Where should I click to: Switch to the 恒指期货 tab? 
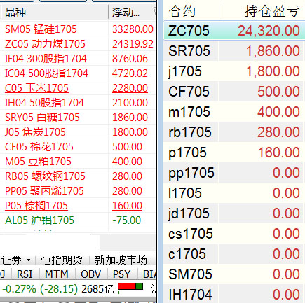62,260
